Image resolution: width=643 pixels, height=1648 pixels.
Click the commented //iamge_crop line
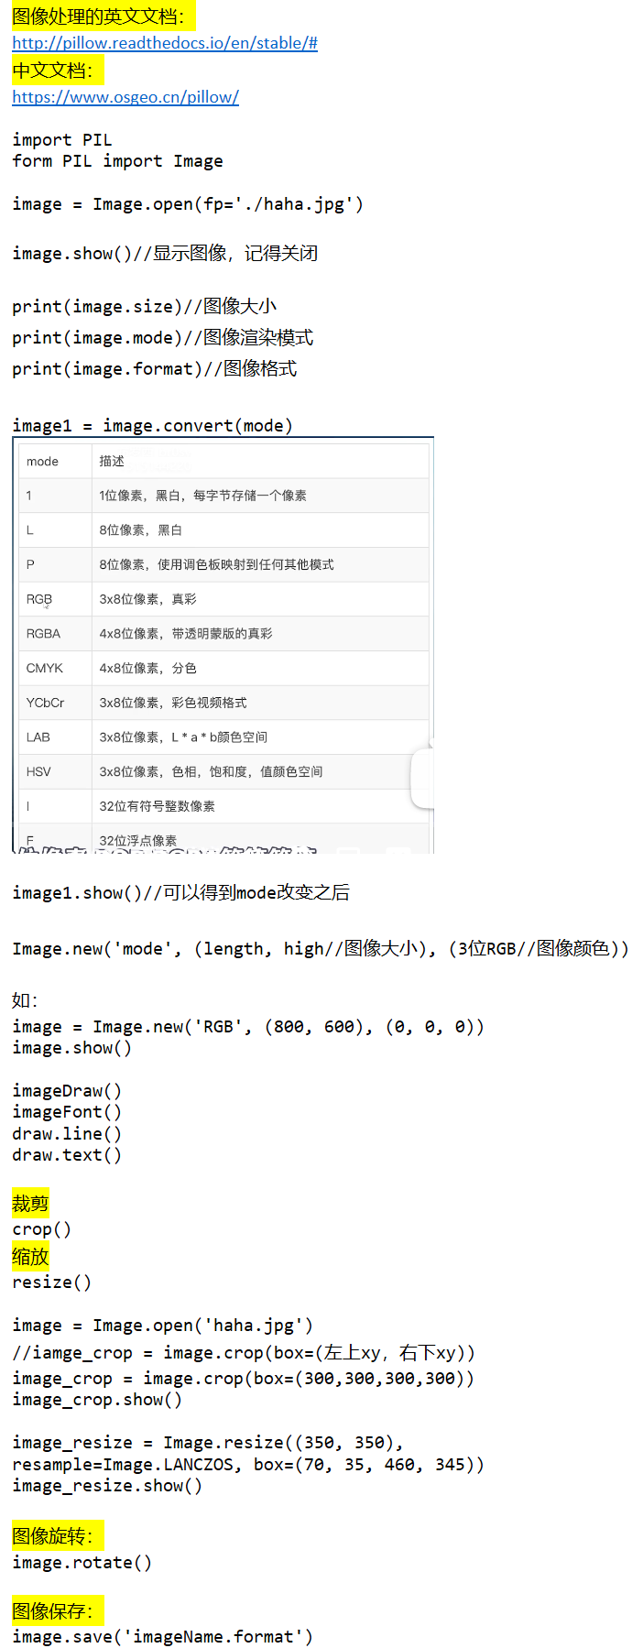coord(244,1353)
